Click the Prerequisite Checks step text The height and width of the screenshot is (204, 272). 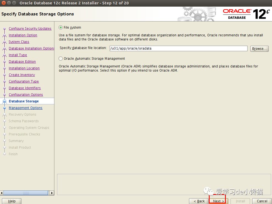pos(24,134)
